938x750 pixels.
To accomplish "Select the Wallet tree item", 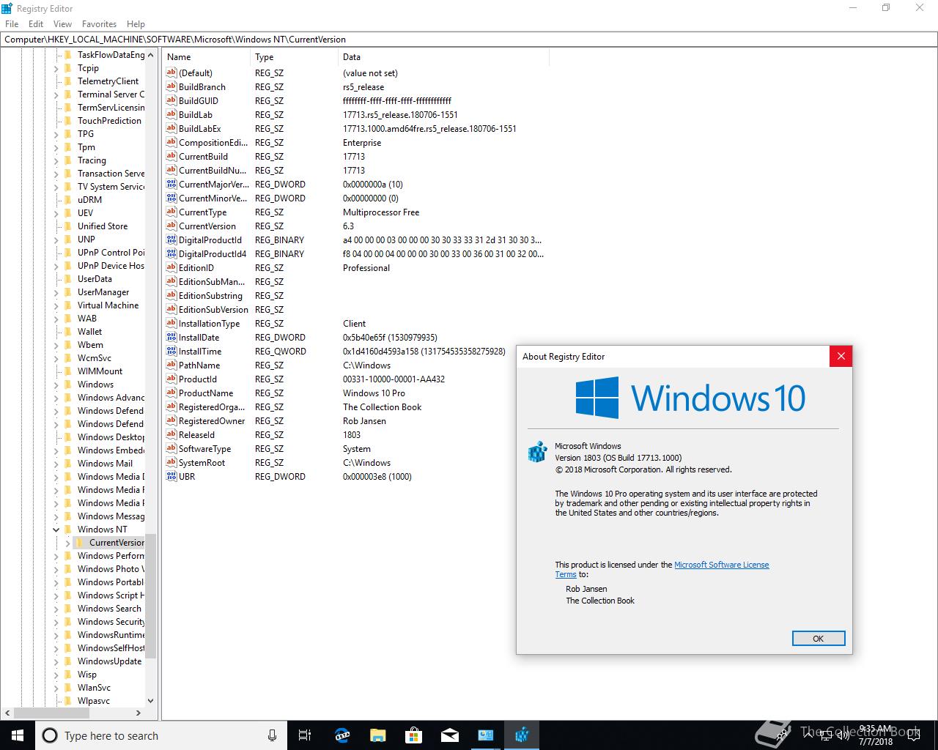I will pyautogui.click(x=89, y=332).
